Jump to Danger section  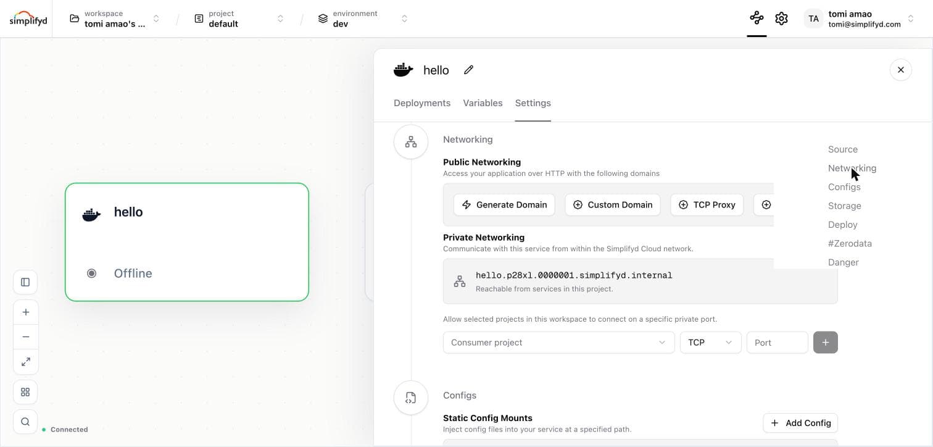[844, 262]
